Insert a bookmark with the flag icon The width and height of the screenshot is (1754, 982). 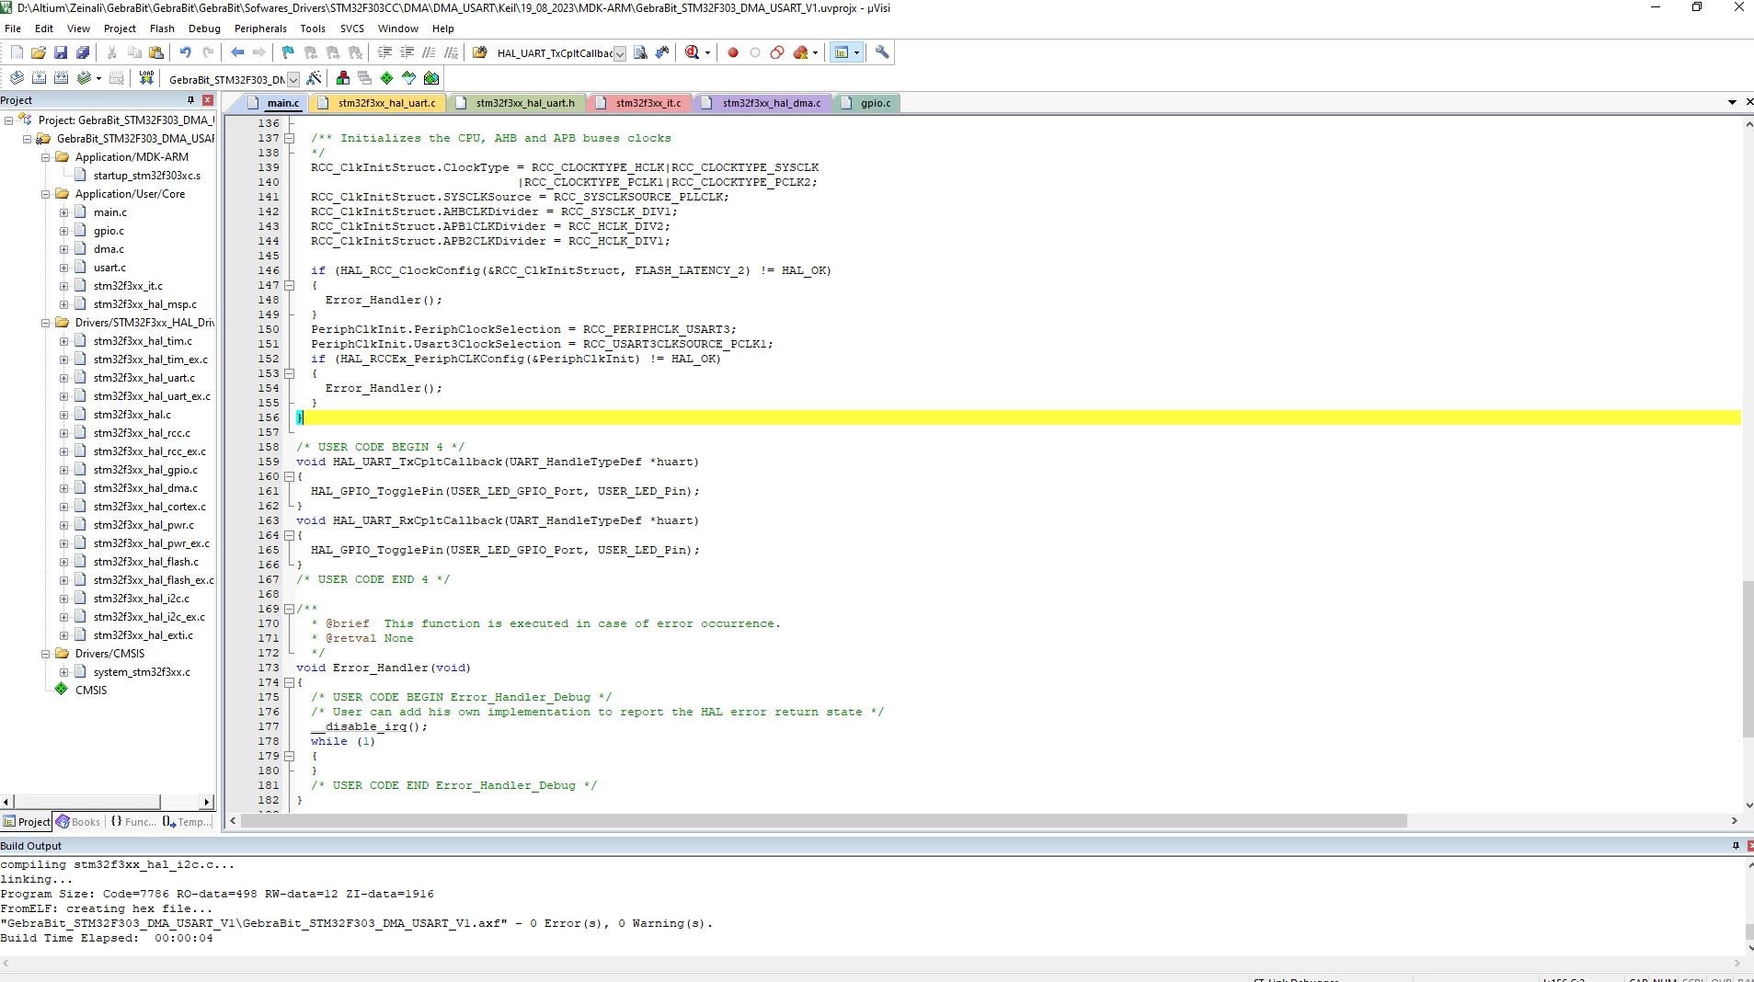pos(289,52)
